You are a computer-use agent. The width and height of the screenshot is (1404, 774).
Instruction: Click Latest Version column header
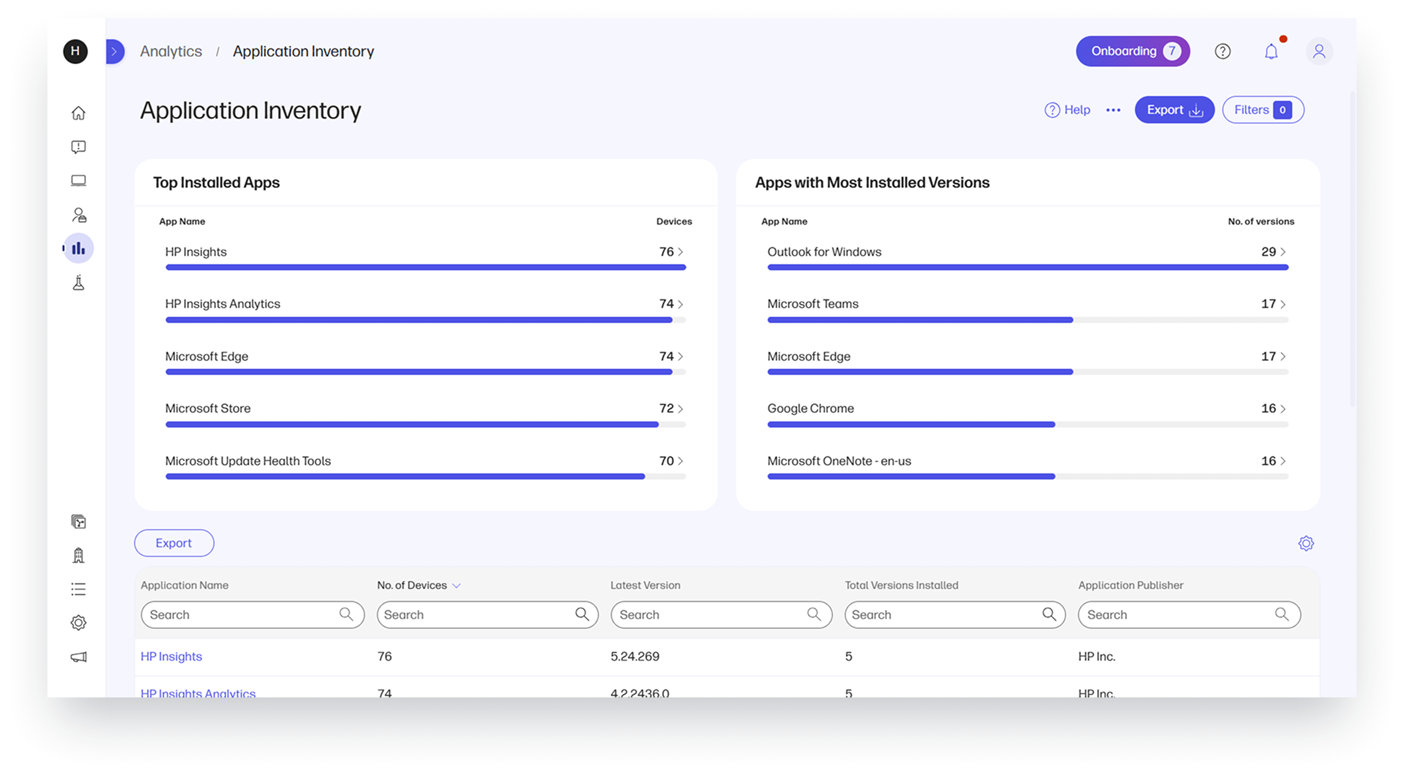(x=645, y=585)
